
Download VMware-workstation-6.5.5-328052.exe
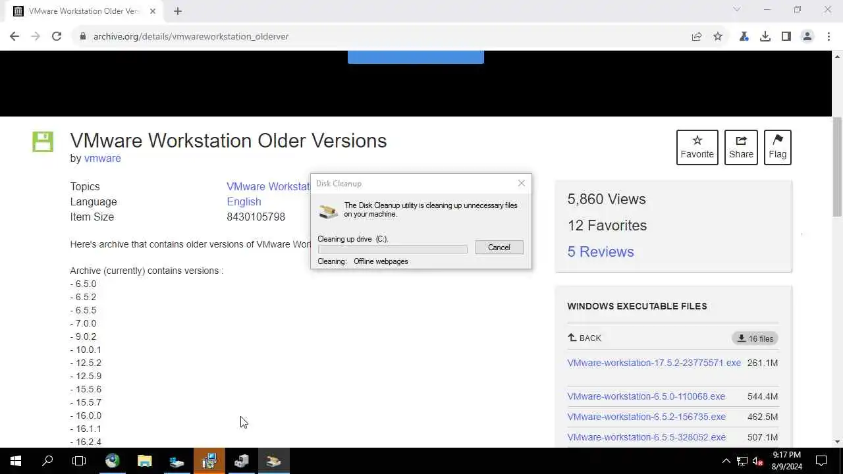646,437
